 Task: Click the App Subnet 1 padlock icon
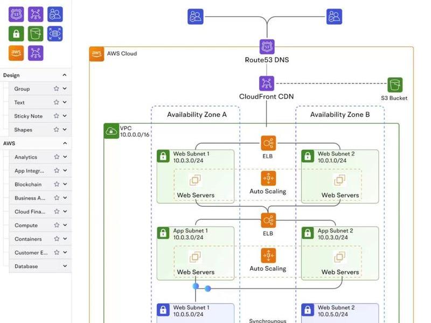pyautogui.click(x=163, y=233)
